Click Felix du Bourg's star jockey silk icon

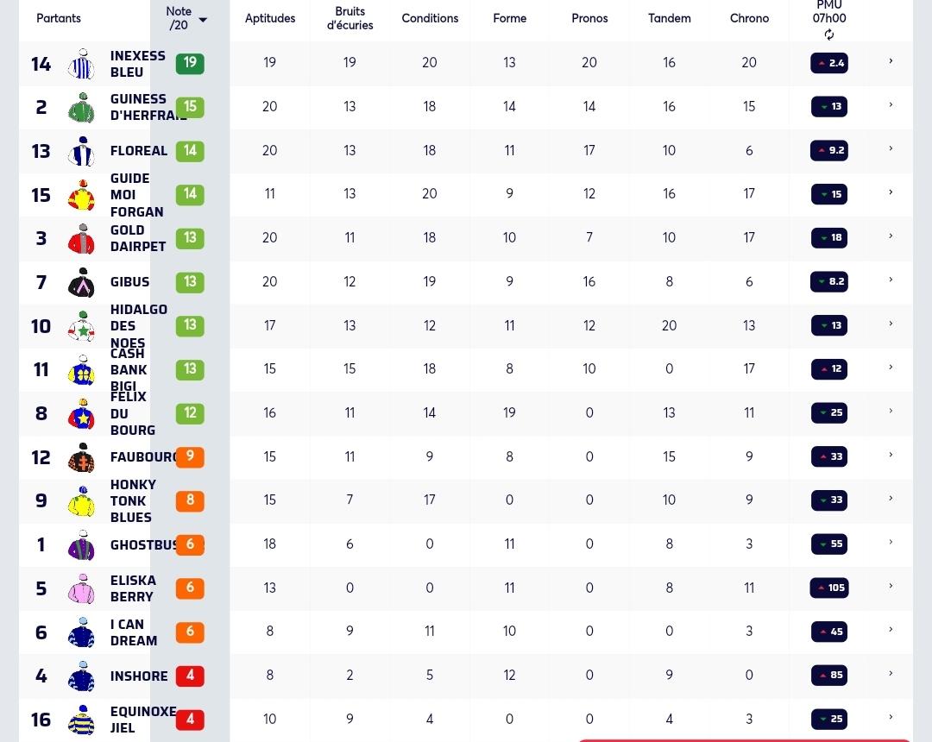pos(81,413)
